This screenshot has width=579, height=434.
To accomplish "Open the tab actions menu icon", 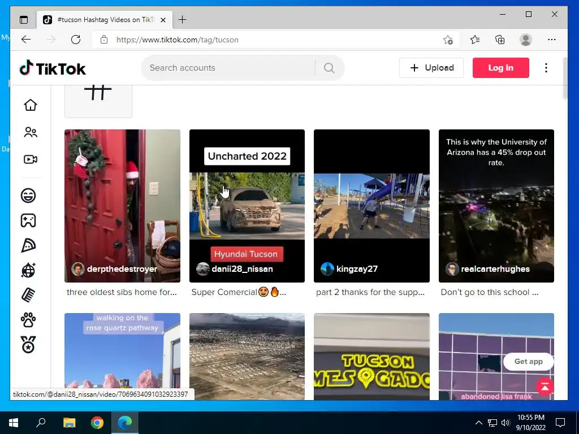I will pyautogui.click(x=24, y=20).
